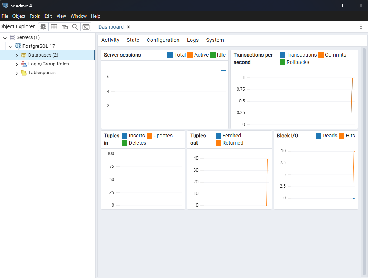Expand the Login/Group Roles node
This screenshot has width=368, height=278.
17,64
